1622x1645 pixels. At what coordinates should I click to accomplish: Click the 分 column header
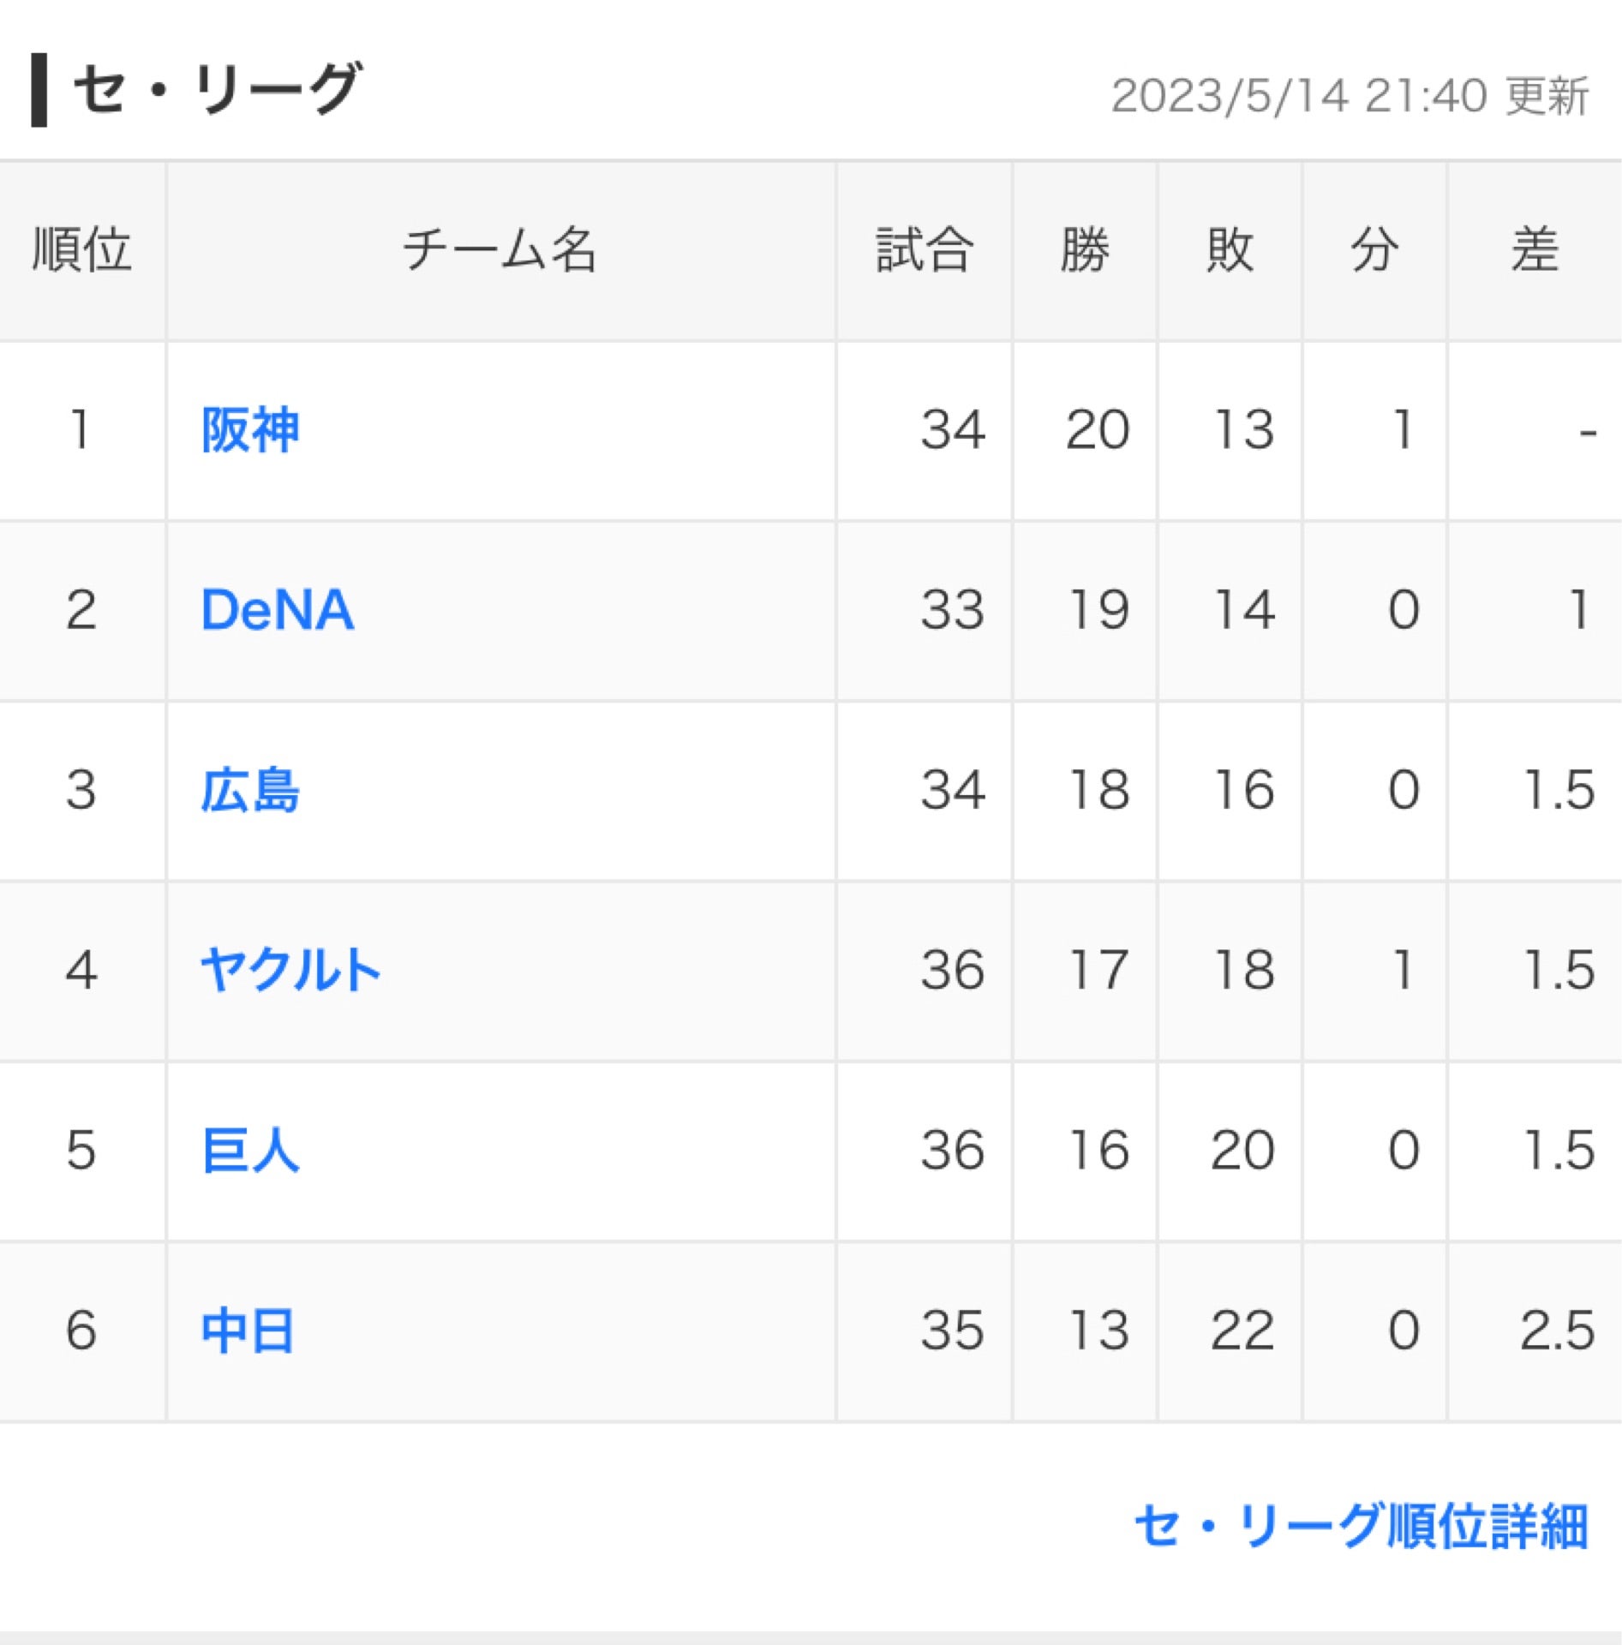pos(1374,250)
